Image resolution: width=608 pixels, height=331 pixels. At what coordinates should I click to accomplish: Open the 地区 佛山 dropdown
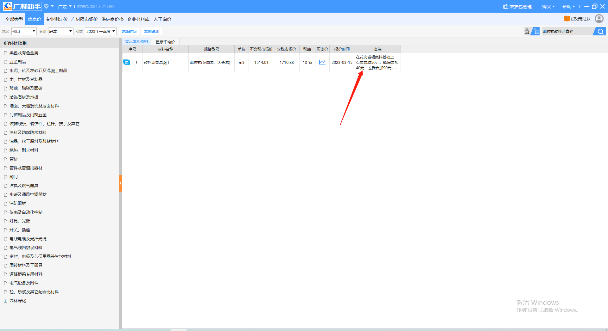(24, 31)
